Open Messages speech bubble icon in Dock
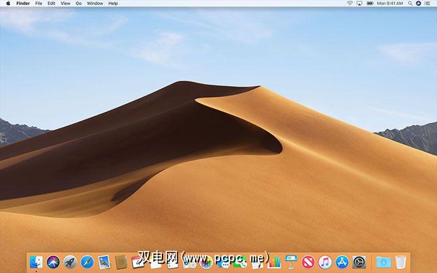The width and height of the screenshot is (437, 273). tap(223, 263)
